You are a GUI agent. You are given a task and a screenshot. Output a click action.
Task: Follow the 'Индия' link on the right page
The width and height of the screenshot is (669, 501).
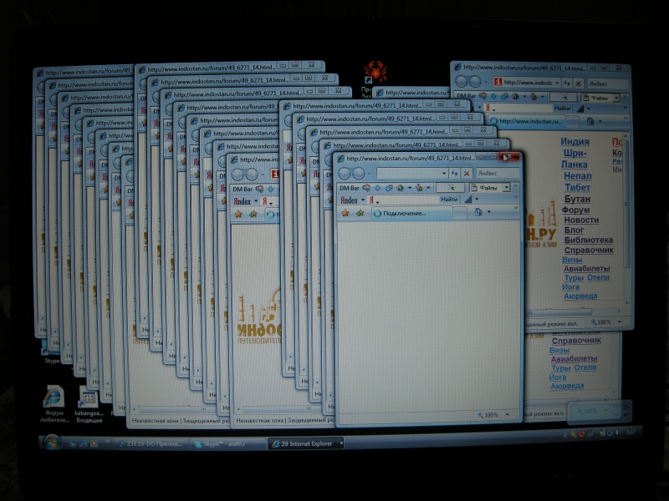[575, 142]
